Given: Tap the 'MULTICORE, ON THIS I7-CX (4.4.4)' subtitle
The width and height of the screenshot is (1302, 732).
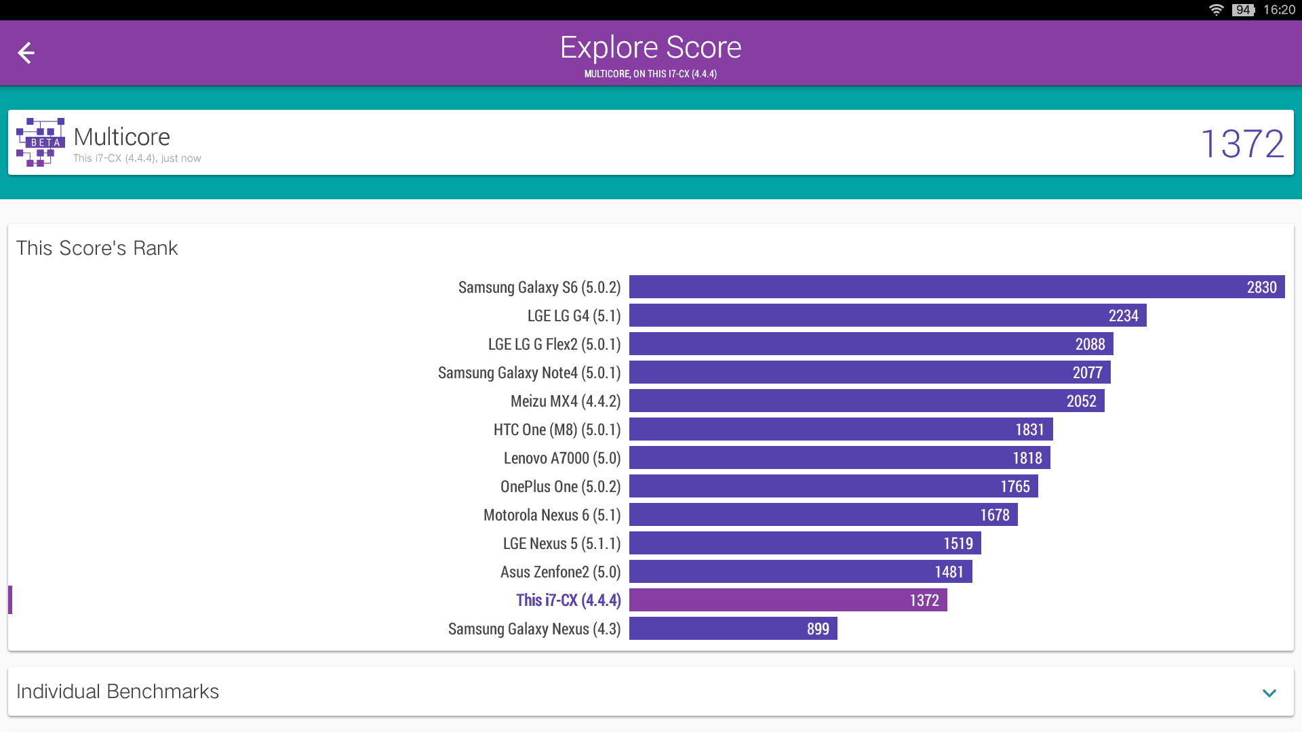Looking at the screenshot, I should tap(651, 74).
